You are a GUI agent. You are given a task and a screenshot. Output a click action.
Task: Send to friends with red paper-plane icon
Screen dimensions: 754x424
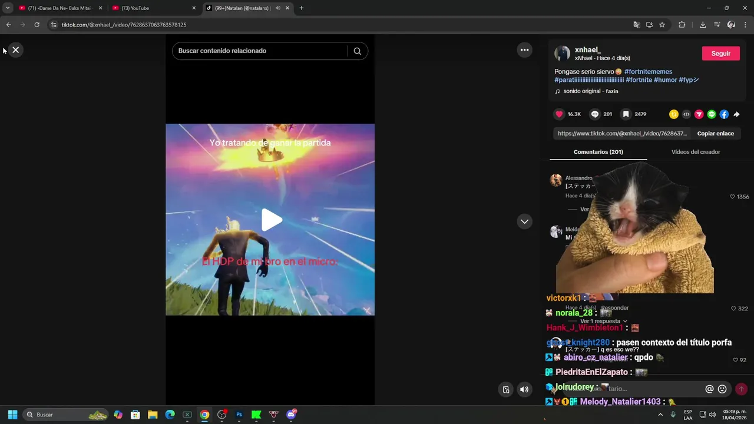699,114
